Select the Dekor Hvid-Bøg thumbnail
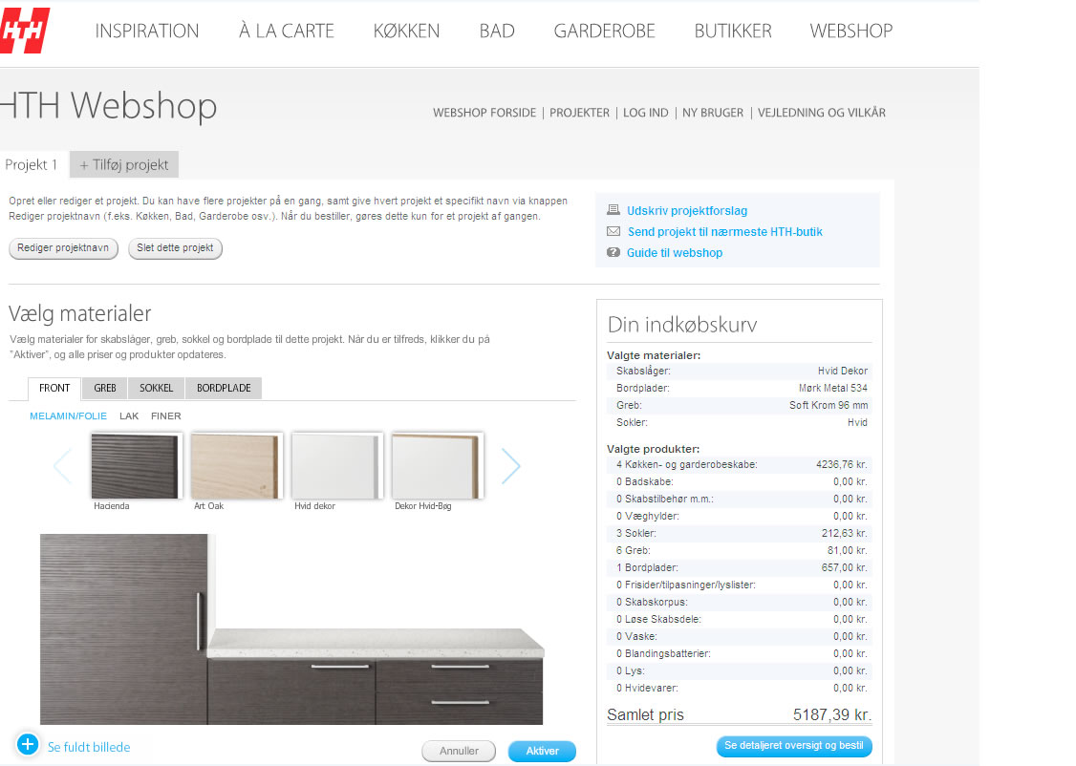This screenshot has height=766, width=1076. coord(438,465)
